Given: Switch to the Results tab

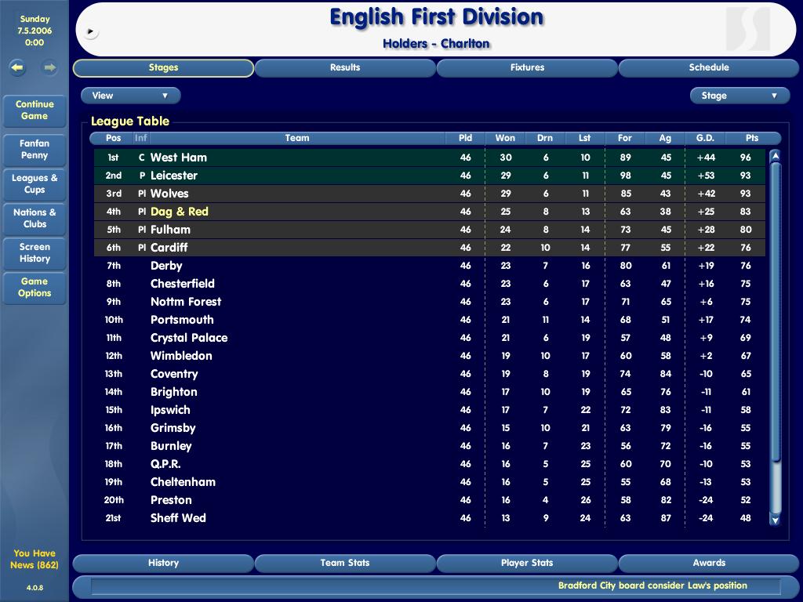Looking at the screenshot, I should pos(345,68).
